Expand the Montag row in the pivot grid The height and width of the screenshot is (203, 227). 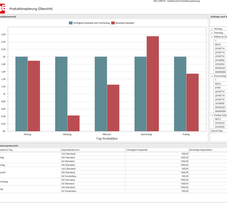[212, 29]
